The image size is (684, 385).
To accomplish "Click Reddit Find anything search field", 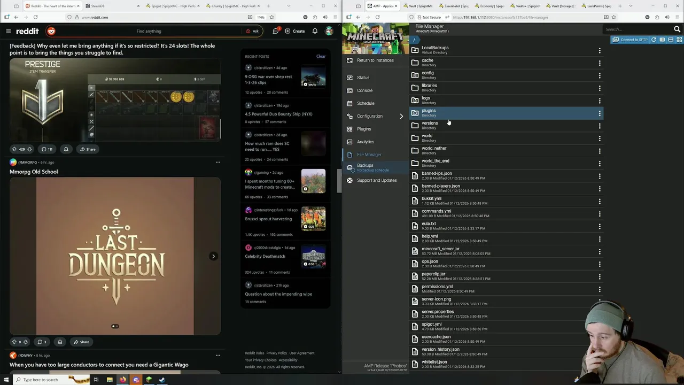I will [150, 31].
